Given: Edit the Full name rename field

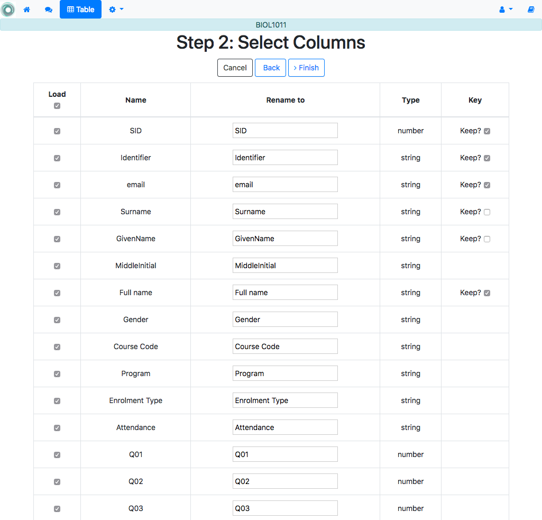Looking at the screenshot, I should (285, 292).
